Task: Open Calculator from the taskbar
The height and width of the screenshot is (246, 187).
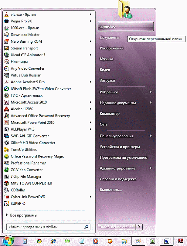Action: [x=25, y=241]
